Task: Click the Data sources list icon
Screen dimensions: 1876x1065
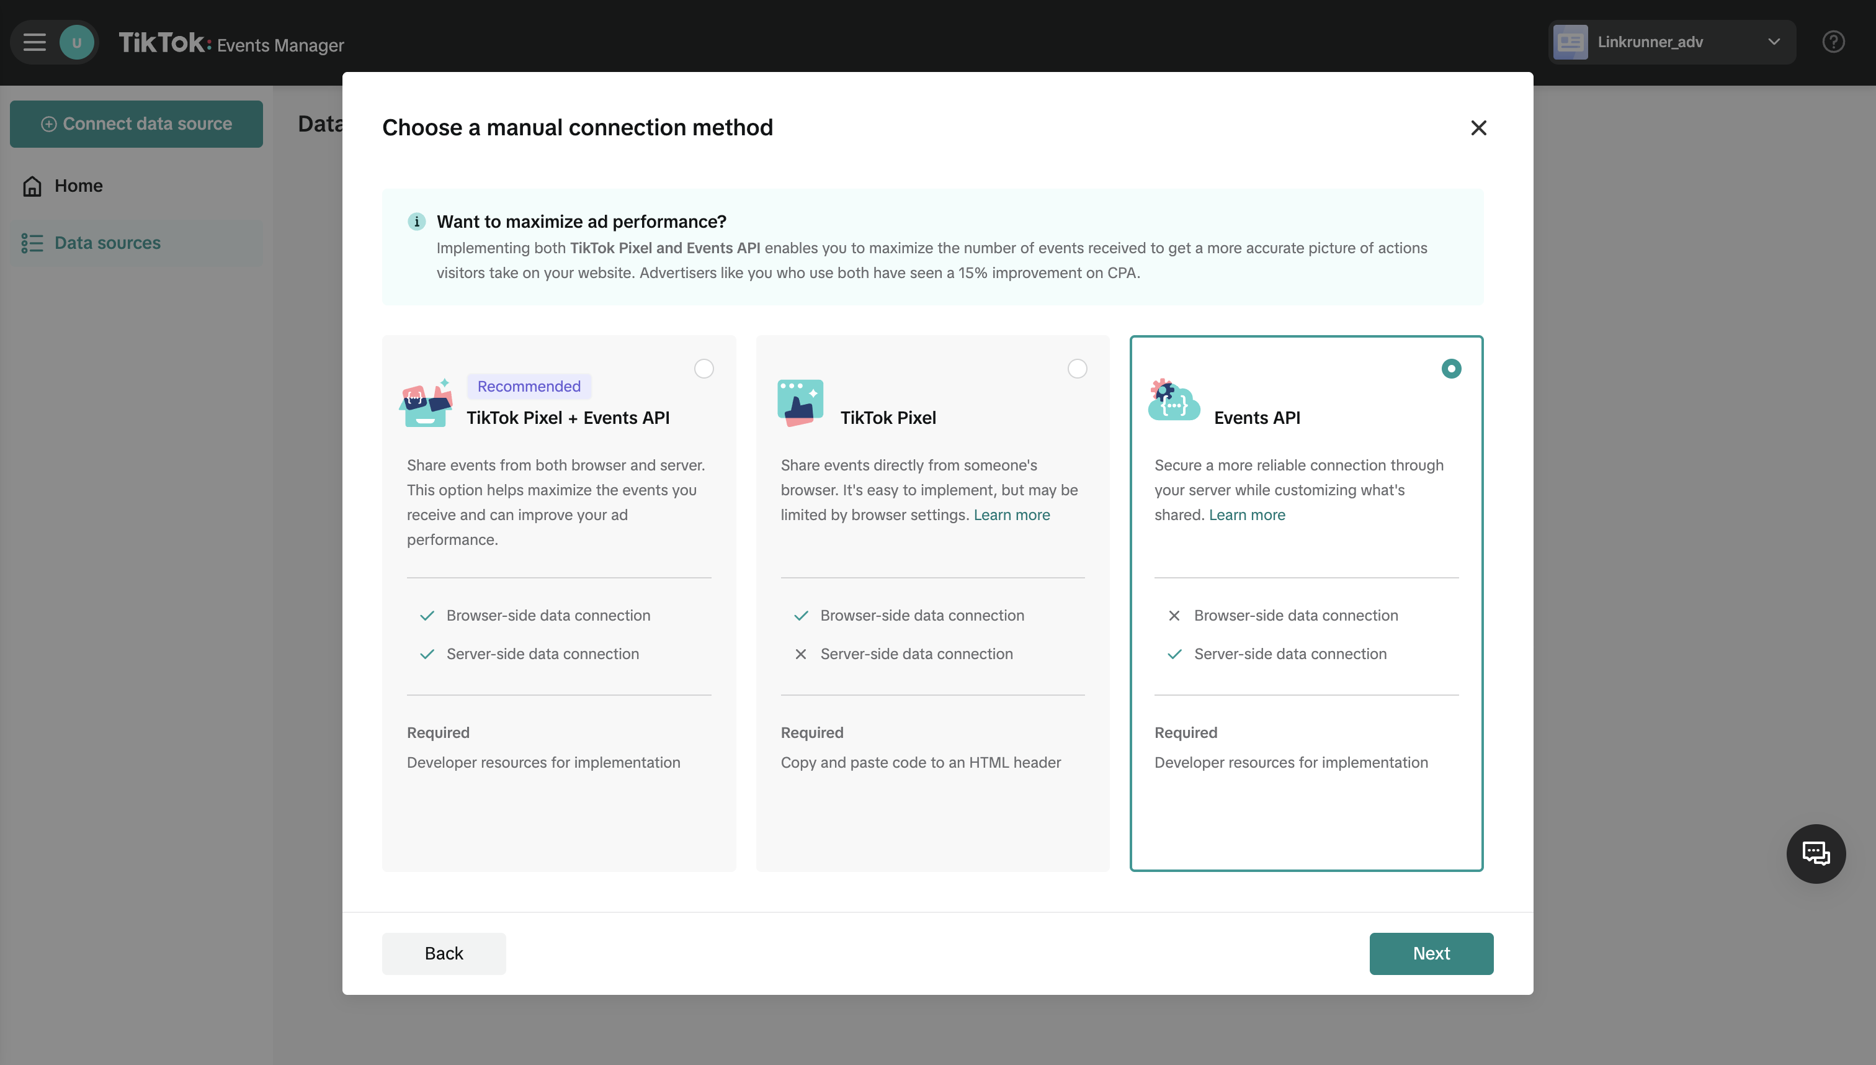Action: tap(32, 243)
